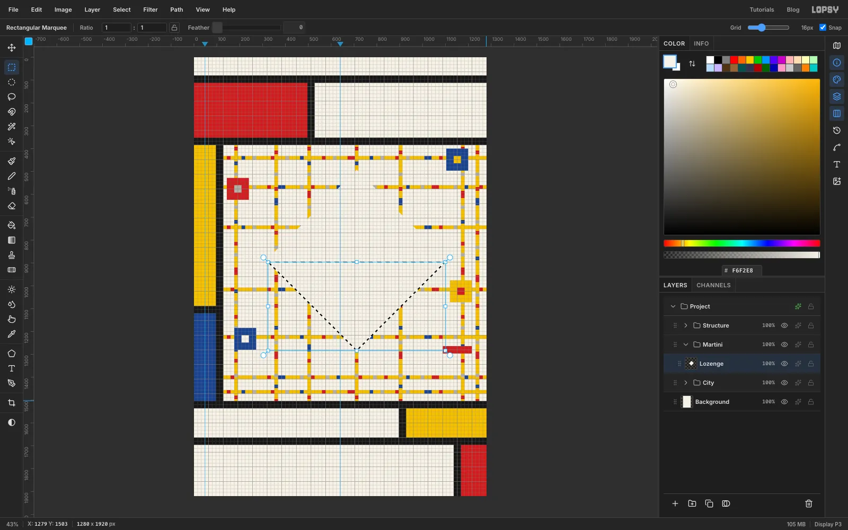Image resolution: width=848 pixels, height=530 pixels.
Task: Select the Move tool
Action: [12, 48]
